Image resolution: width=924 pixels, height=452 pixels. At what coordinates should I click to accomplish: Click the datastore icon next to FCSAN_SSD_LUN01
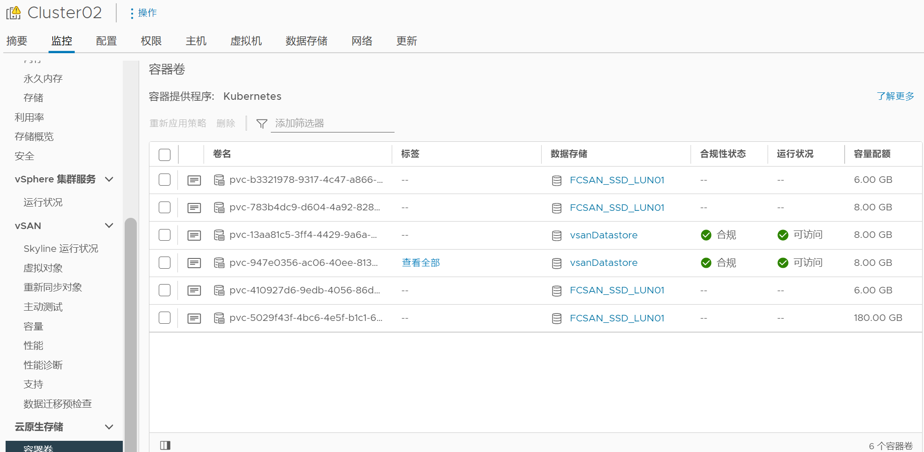point(557,181)
